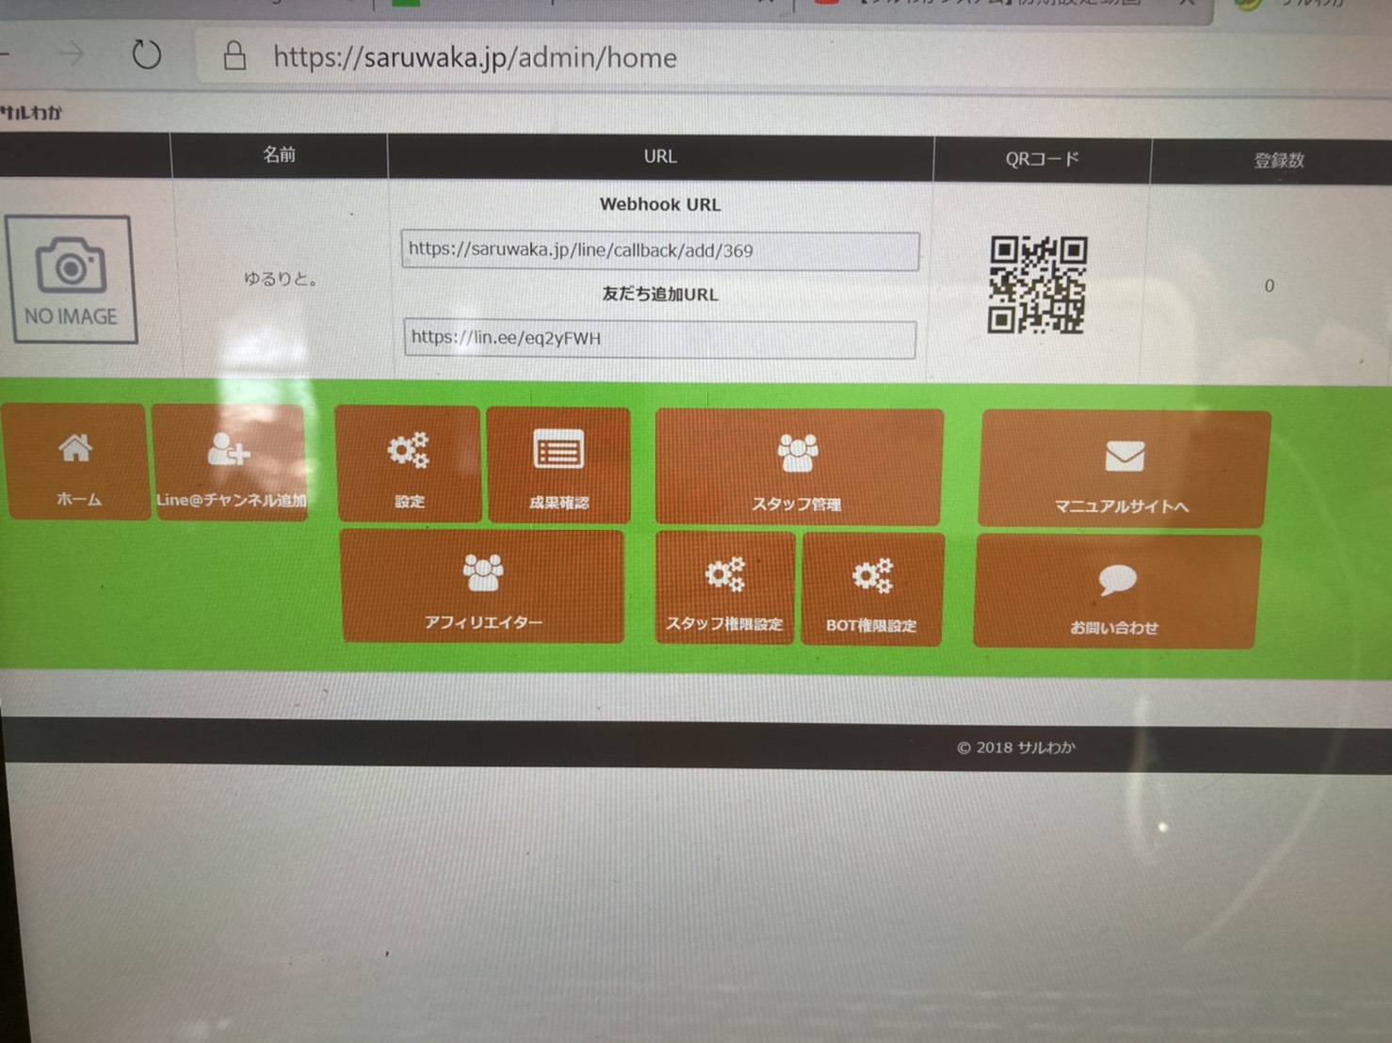Click the padlock site info icon
1392x1043 pixels.
[235, 56]
